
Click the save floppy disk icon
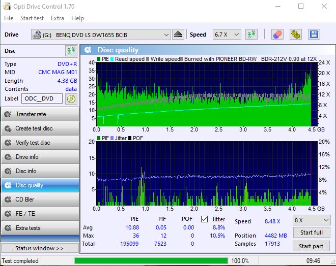[x=314, y=35]
